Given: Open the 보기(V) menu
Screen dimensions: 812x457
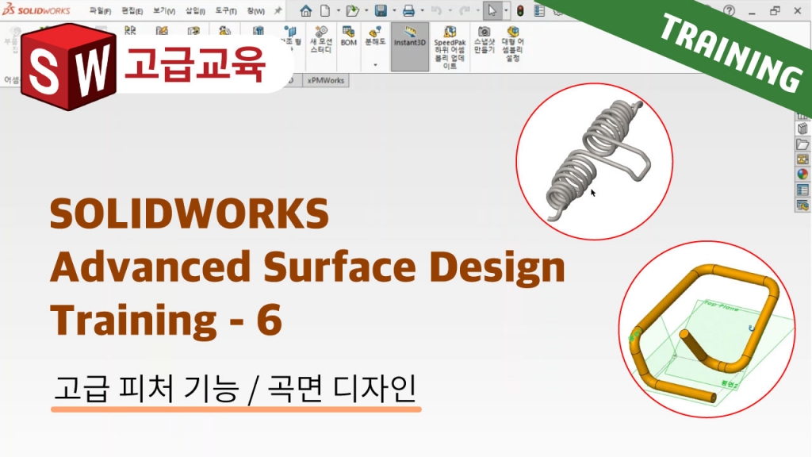Looking at the screenshot, I should point(164,11).
